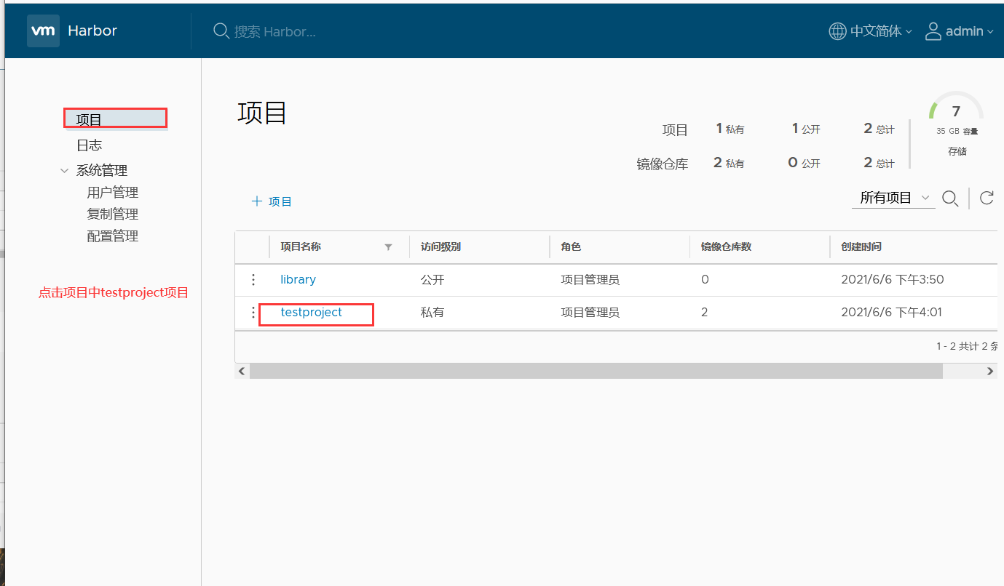
Task: Open the testproject project link
Action: [x=311, y=312]
